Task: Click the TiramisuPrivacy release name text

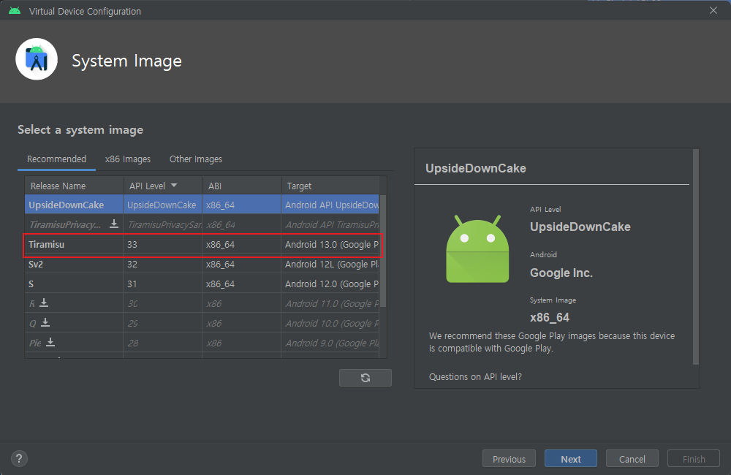Action: 65,224
